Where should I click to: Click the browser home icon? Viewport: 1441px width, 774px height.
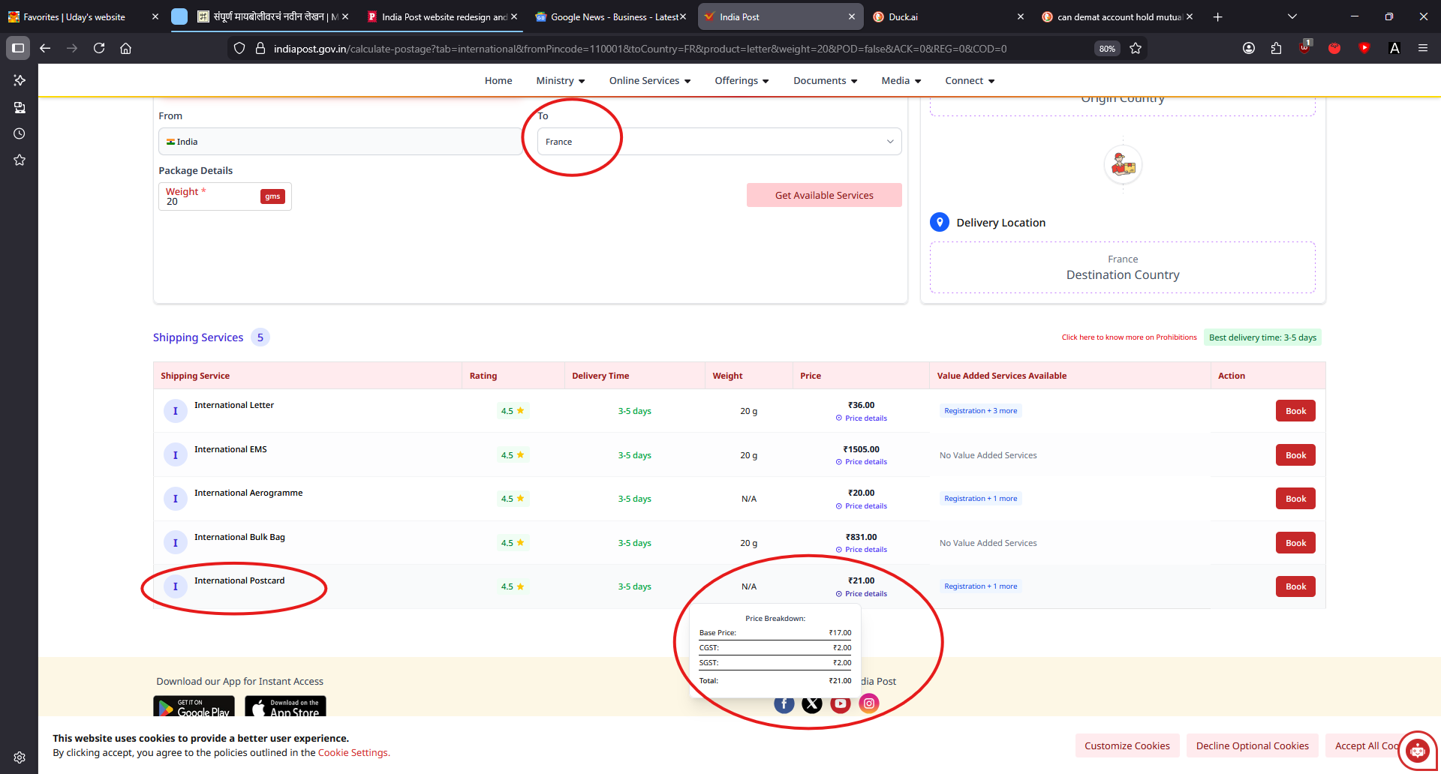pos(126,48)
